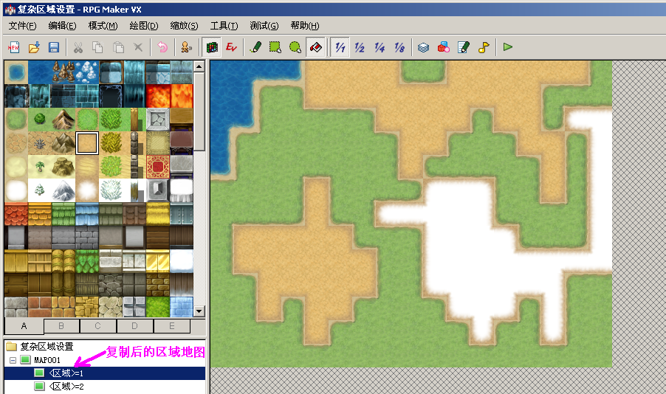This screenshot has height=394, width=666.
Task: Click tileset palette scroll down arrow
Action: [x=199, y=311]
